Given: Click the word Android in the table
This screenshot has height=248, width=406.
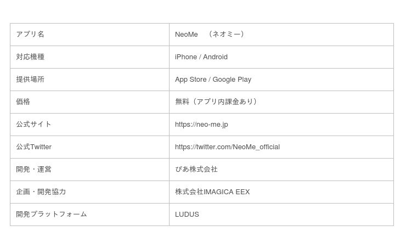Looking at the screenshot, I should click(215, 57).
